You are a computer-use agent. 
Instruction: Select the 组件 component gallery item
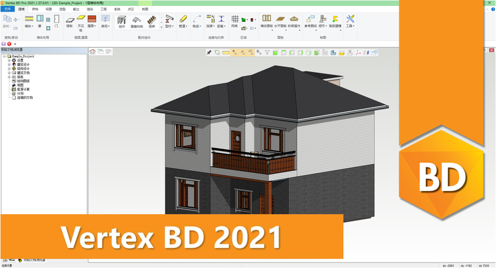pos(122,22)
